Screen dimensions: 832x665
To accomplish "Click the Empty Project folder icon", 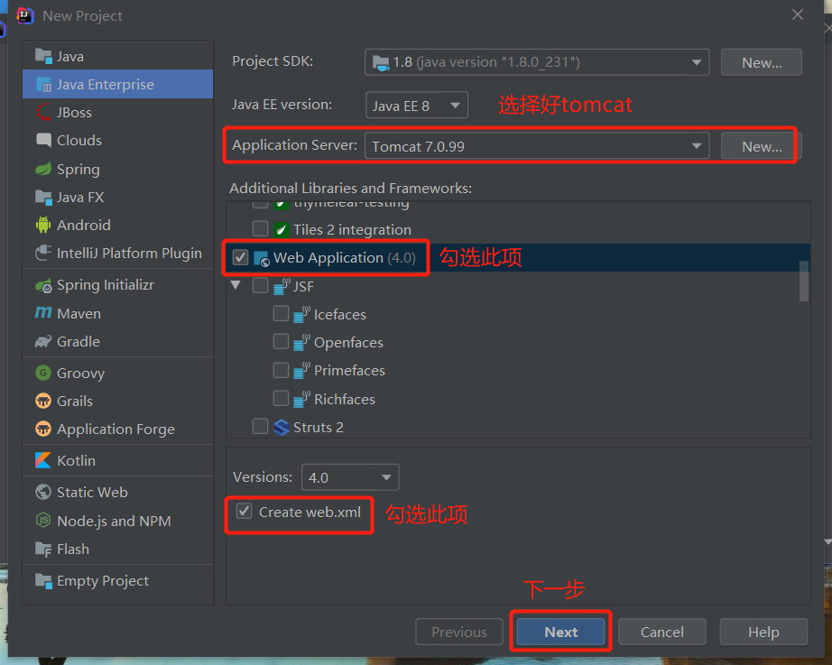I will tap(43, 580).
